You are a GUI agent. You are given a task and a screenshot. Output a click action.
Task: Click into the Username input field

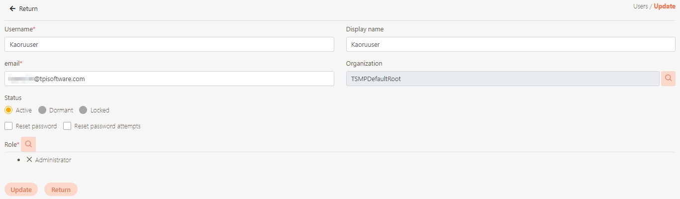[x=169, y=44]
